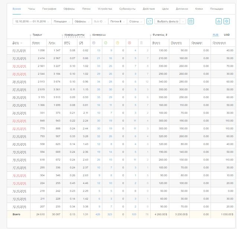Open date 31.10.2016 details
237x229 pixels.
pyautogui.click(x=19, y=58)
